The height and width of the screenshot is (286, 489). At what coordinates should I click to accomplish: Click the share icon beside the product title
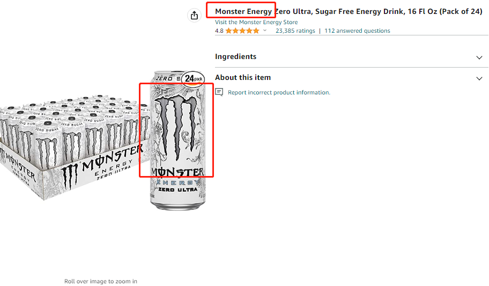point(194,15)
